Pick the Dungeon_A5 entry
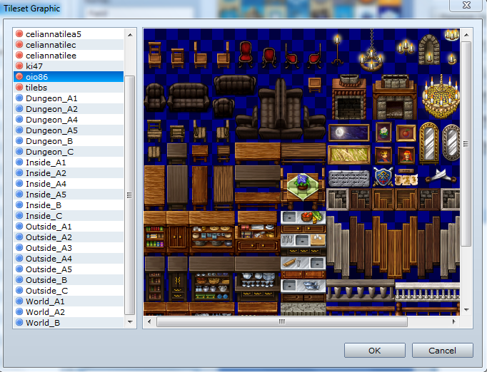Viewport: 487px width, 372px height. click(69, 130)
